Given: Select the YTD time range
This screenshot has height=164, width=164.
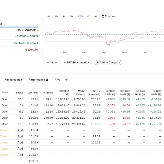Looking at the screenshot, I should 80,16.
